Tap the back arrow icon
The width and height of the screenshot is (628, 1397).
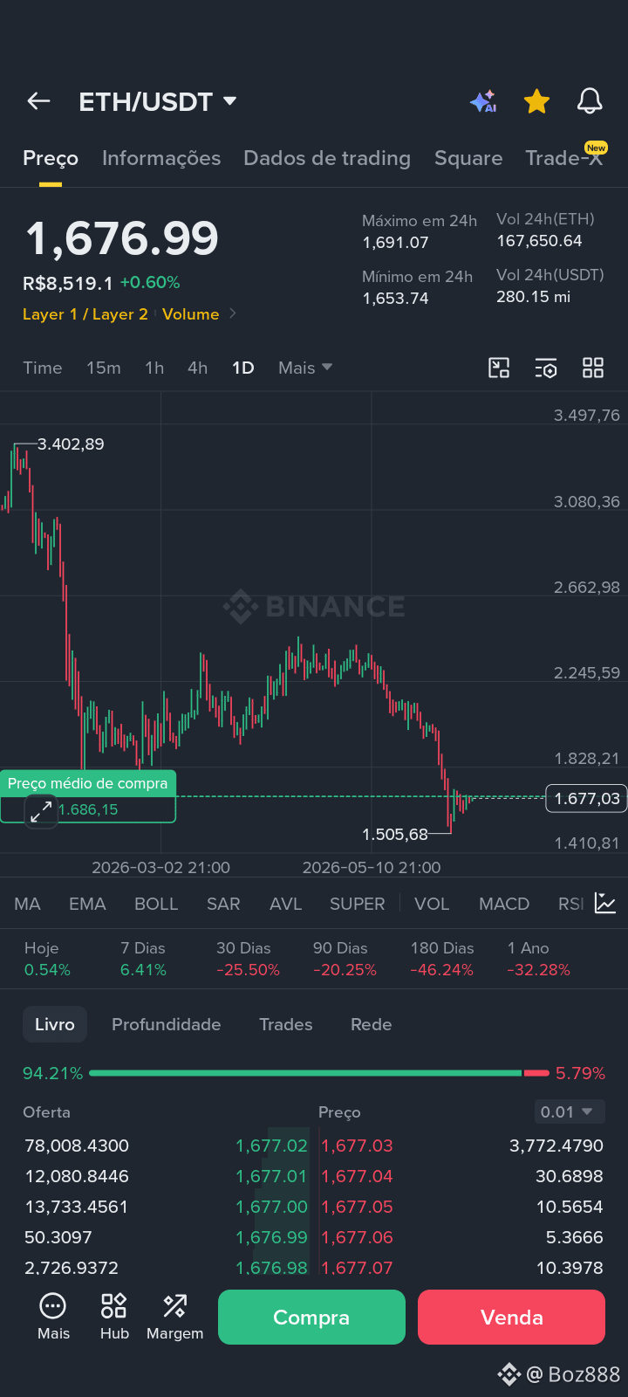point(38,101)
